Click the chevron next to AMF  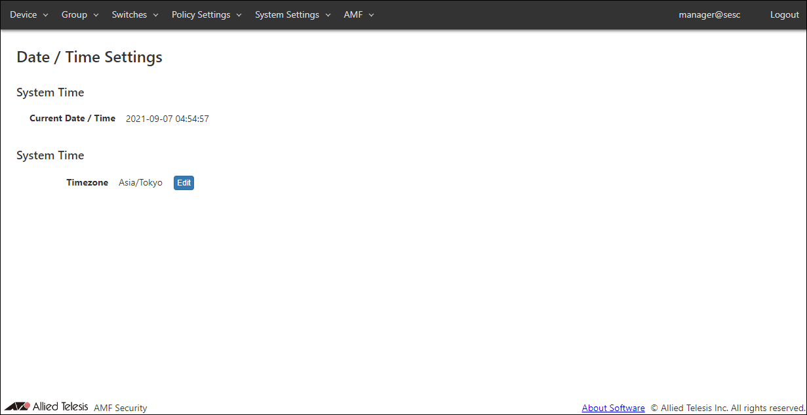pos(371,15)
